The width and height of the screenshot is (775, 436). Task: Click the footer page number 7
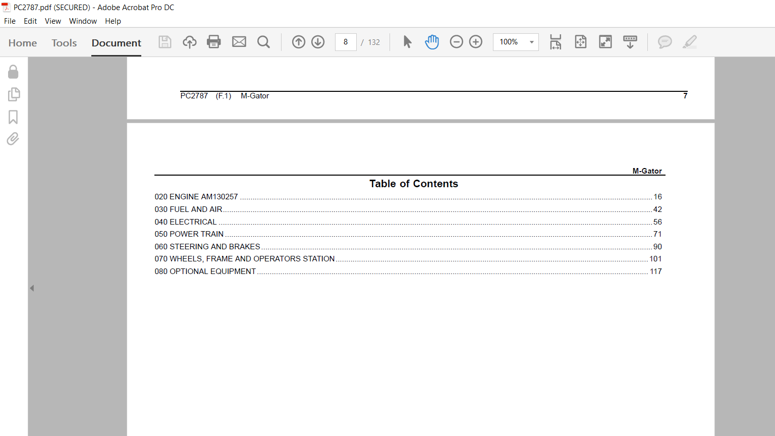[x=685, y=96]
